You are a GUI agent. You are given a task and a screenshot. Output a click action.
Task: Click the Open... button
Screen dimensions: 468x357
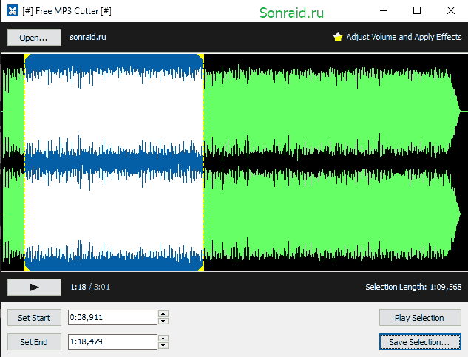[34, 38]
